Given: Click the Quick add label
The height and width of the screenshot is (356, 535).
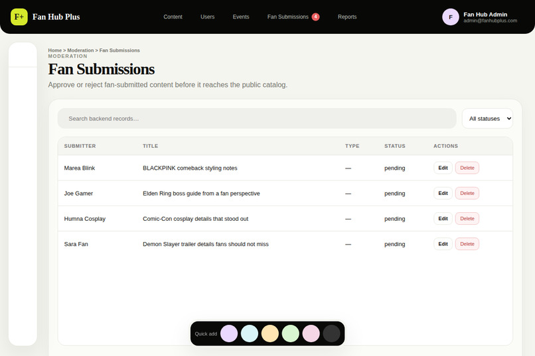Looking at the screenshot, I should click(206, 334).
